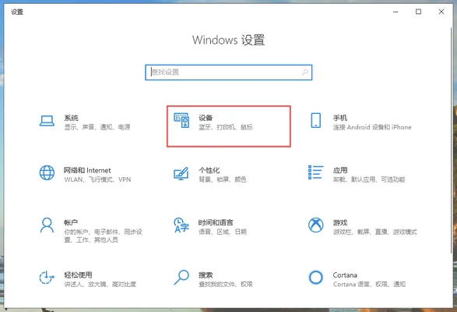
Task: Click the 查找设置 search input field
Action: coord(229,73)
